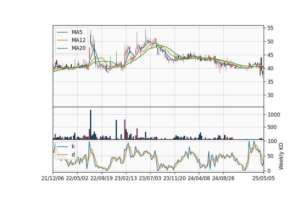Click the 55 price axis label
This screenshot has height=210, width=293.
[x=270, y=28]
